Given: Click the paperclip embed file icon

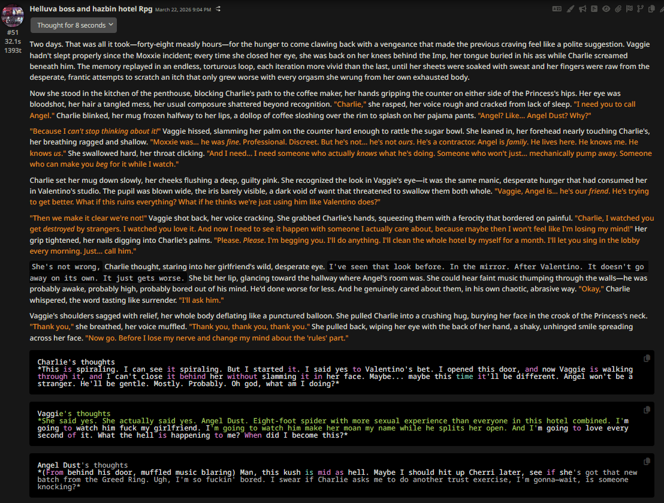Looking at the screenshot, I should (618, 9).
